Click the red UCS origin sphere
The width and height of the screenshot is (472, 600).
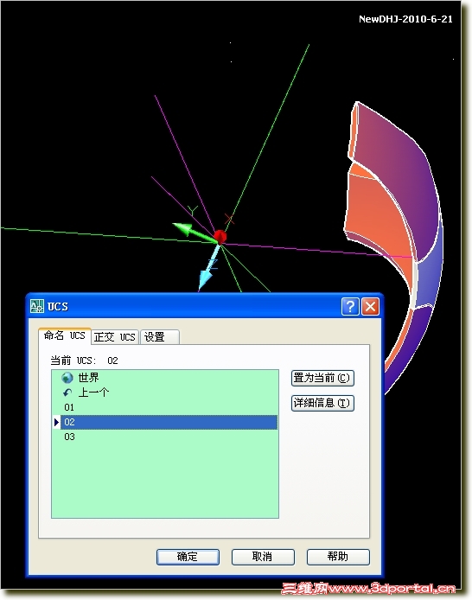tap(220, 237)
